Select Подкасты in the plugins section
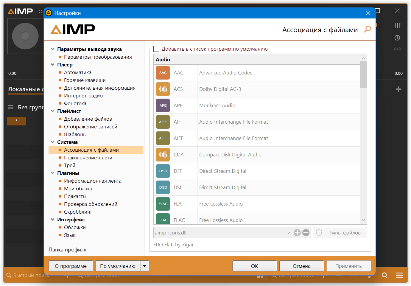 click(75, 196)
